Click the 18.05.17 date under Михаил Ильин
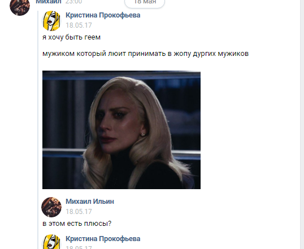Viewport: 304px width, 249px height. (79, 212)
